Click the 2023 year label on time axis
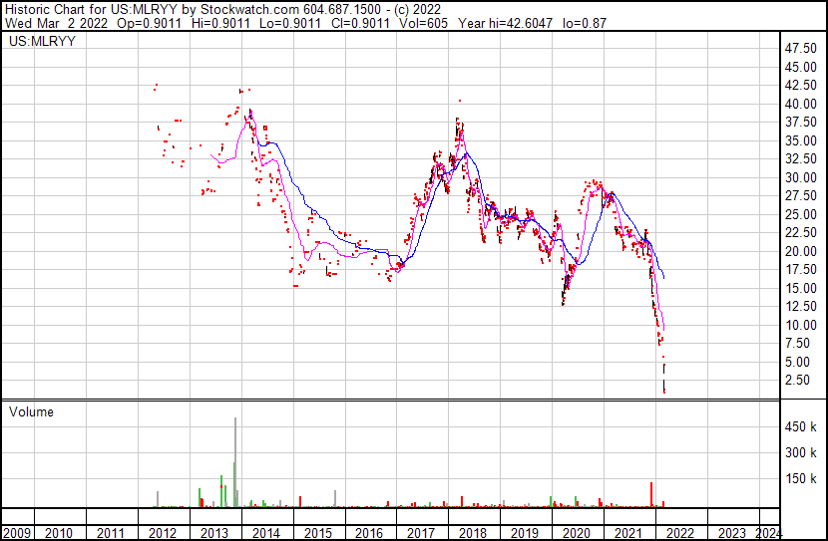Viewport: 828px width, 541px height. pyautogui.click(x=731, y=533)
